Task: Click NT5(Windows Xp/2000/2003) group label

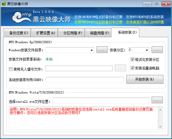Action: pos(30,42)
